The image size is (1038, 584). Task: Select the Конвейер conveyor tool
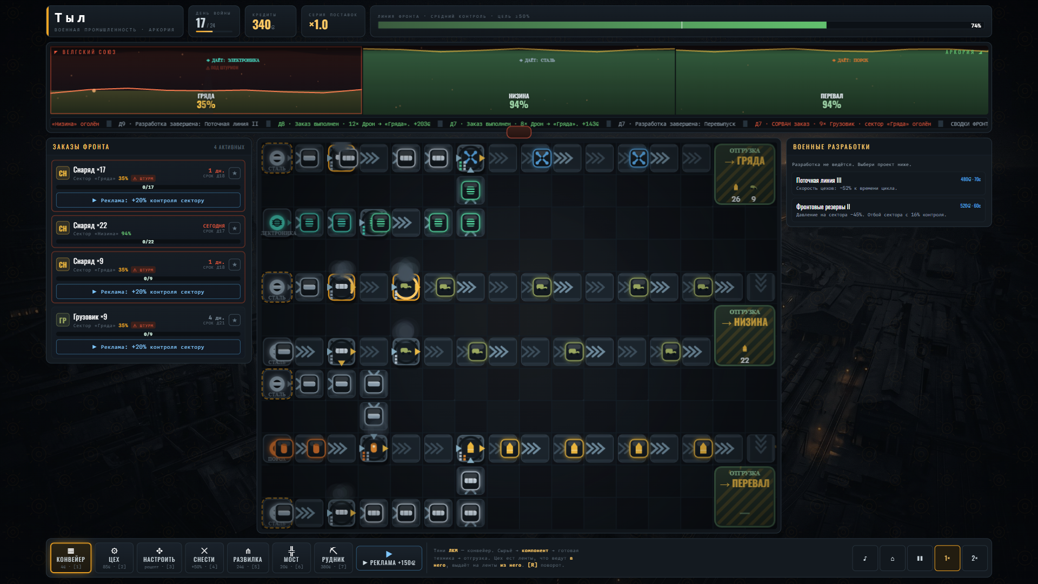(x=71, y=558)
